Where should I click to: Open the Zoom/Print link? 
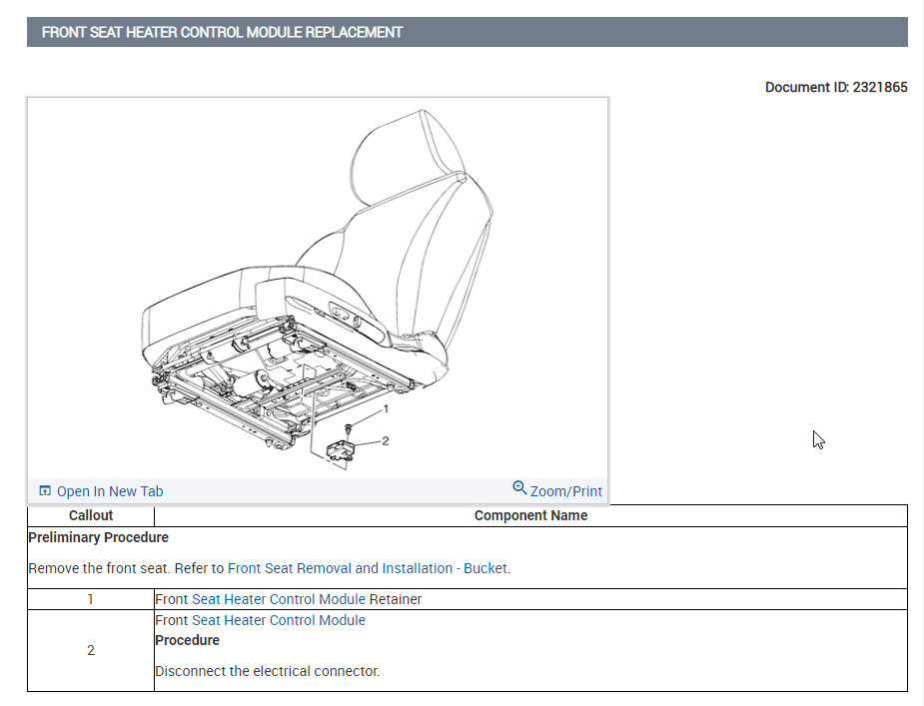click(x=565, y=491)
